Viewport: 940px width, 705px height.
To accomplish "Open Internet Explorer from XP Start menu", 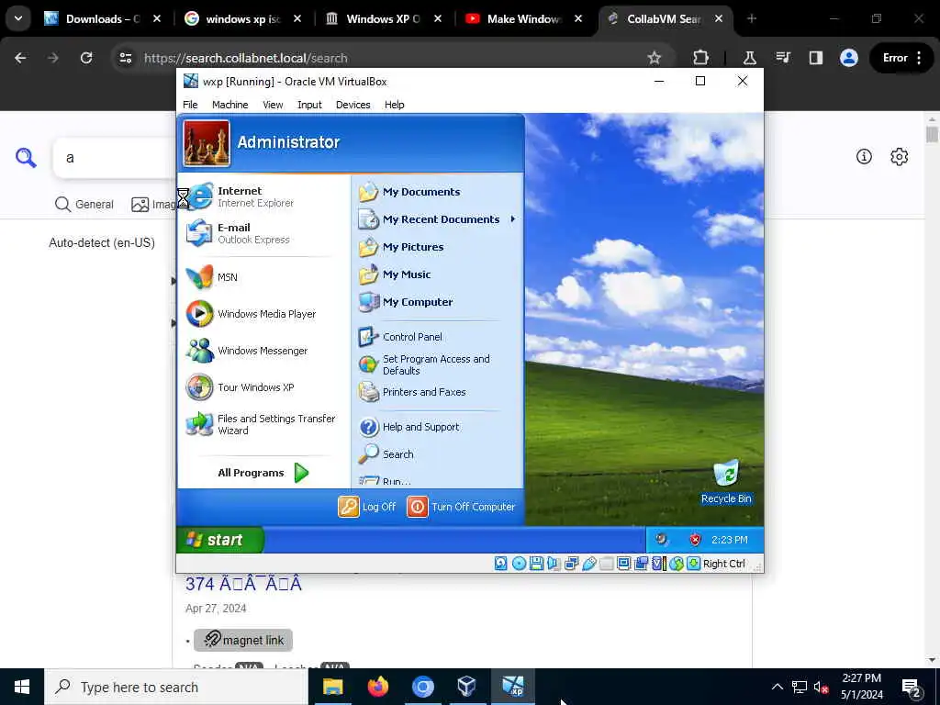I will pyautogui.click(x=258, y=196).
